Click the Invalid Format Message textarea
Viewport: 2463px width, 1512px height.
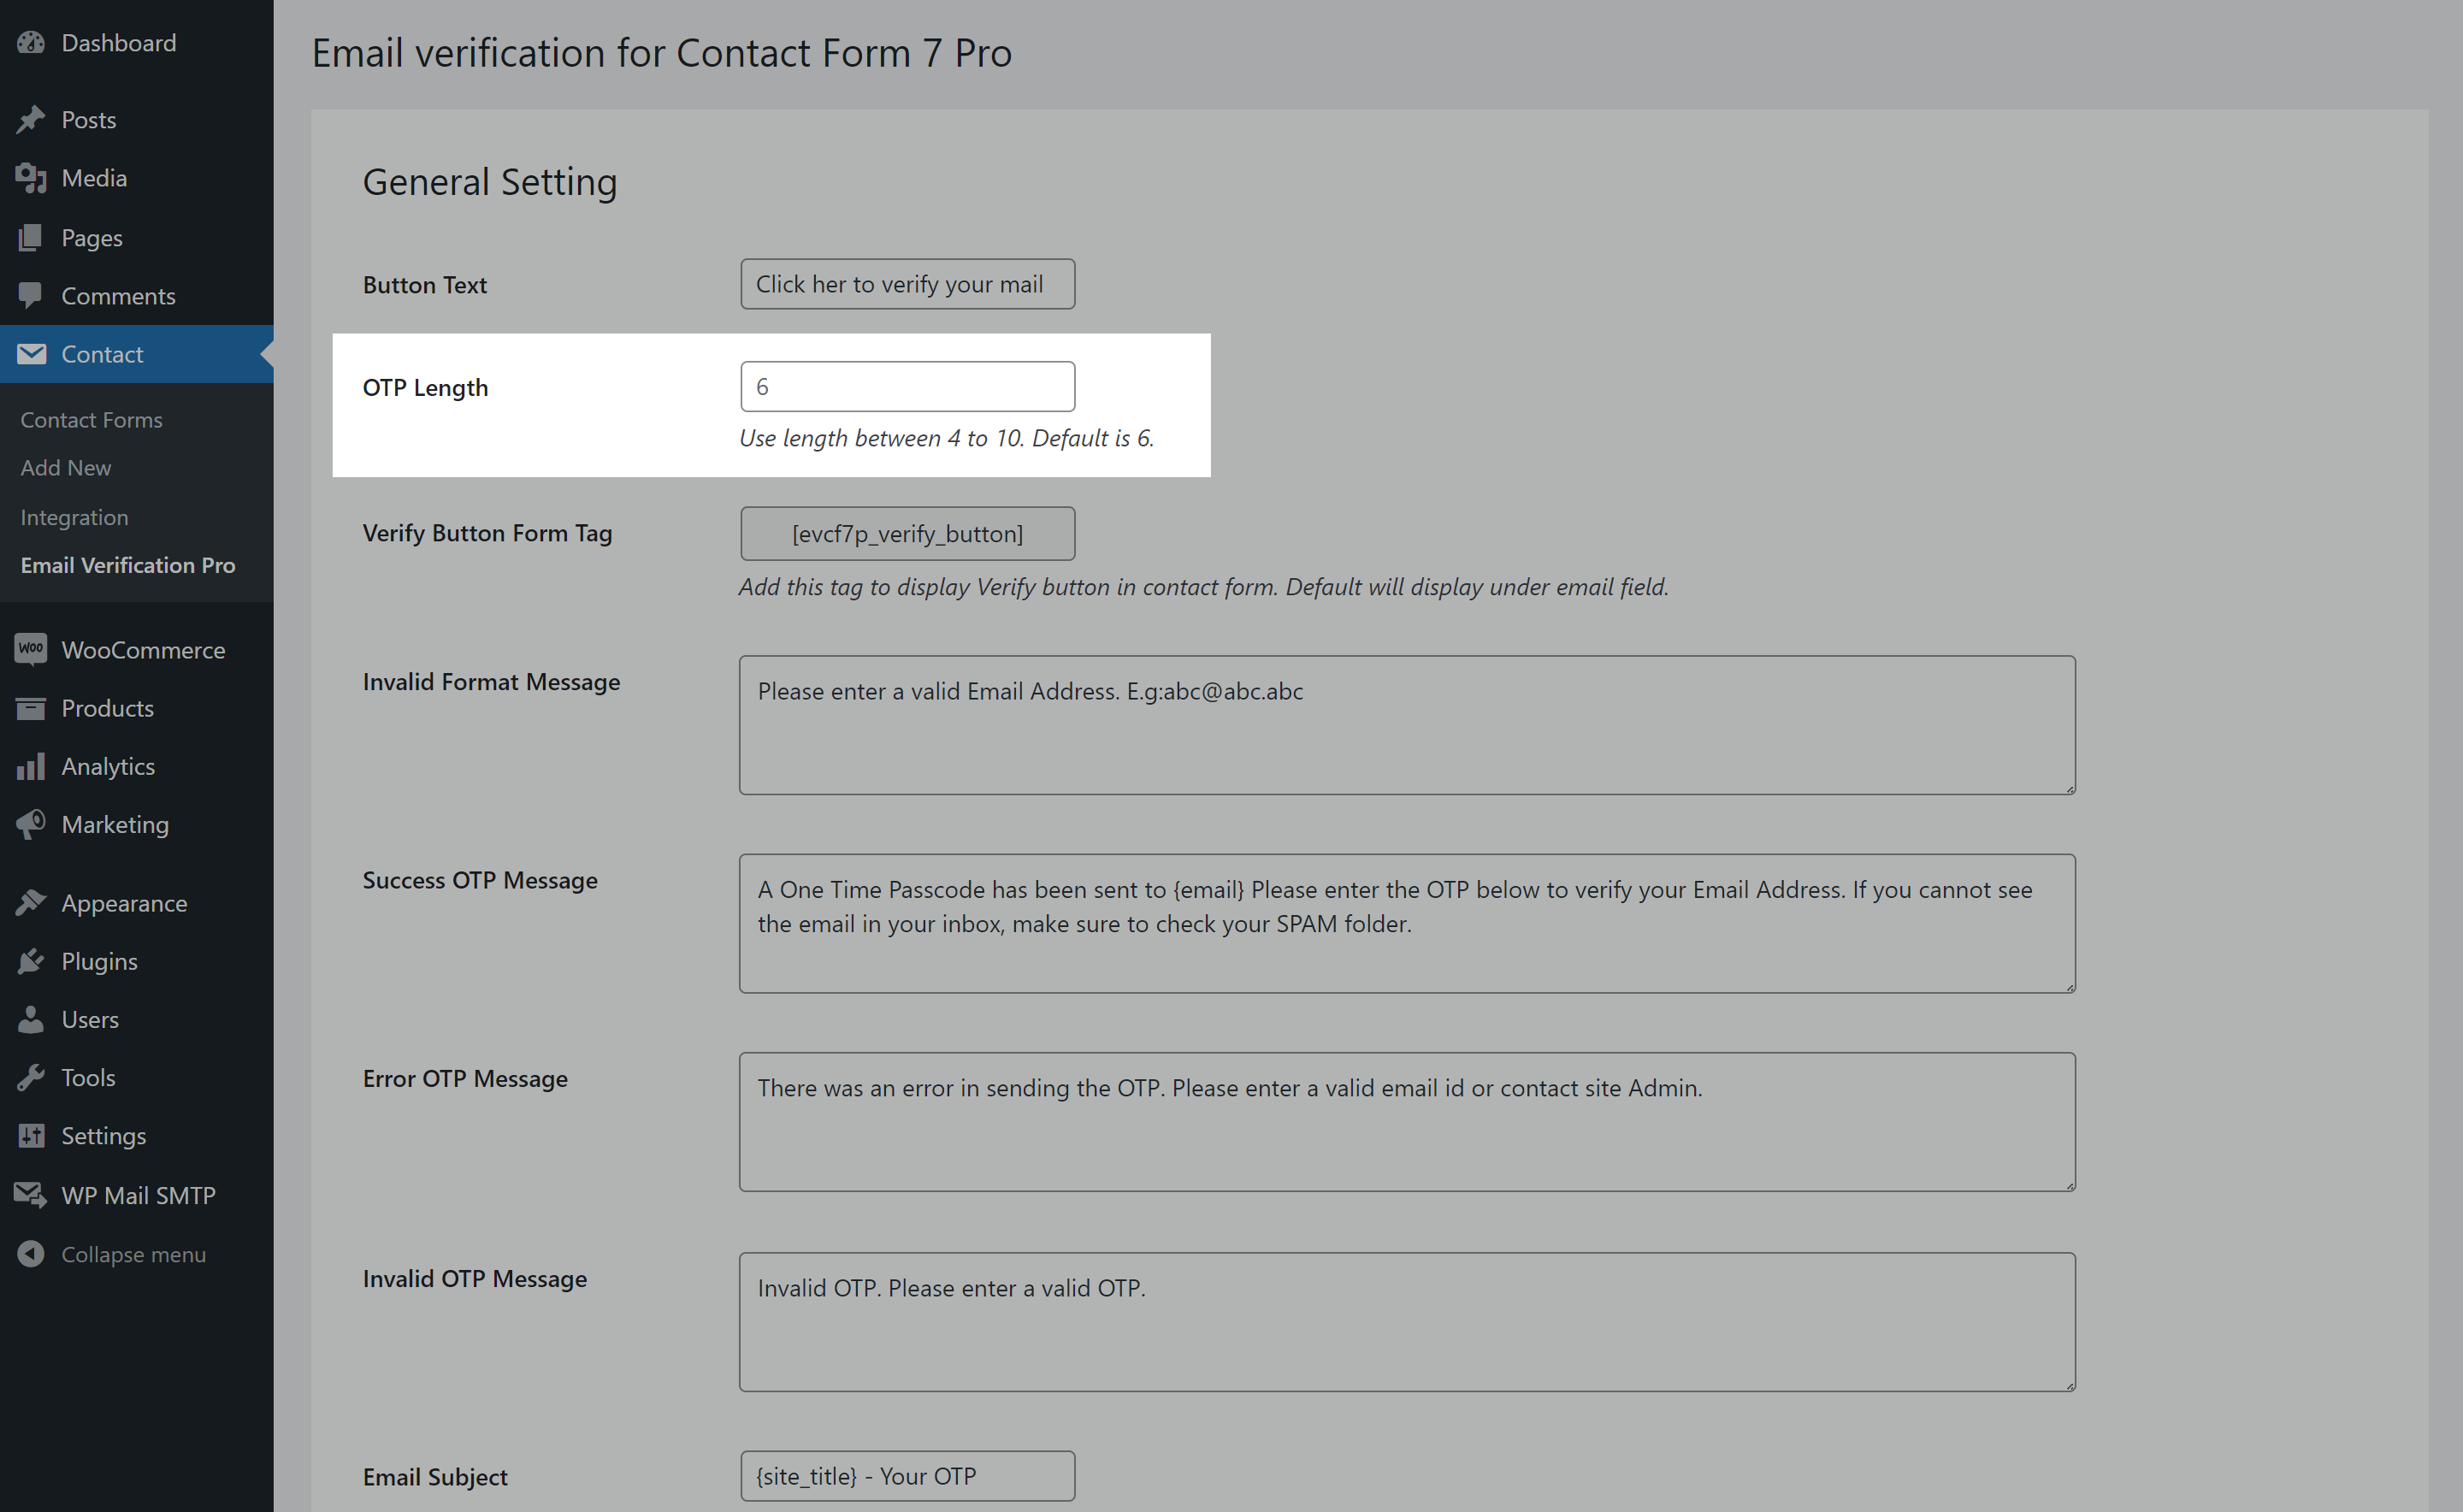coord(1406,725)
